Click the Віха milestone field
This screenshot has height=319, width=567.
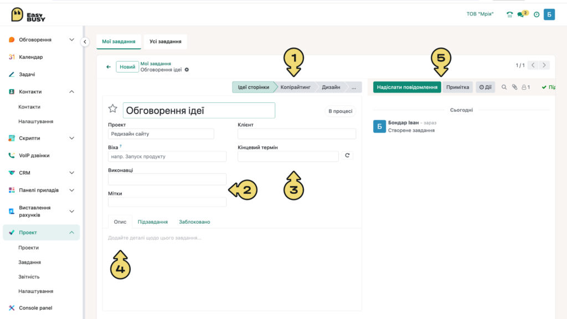coord(167,157)
